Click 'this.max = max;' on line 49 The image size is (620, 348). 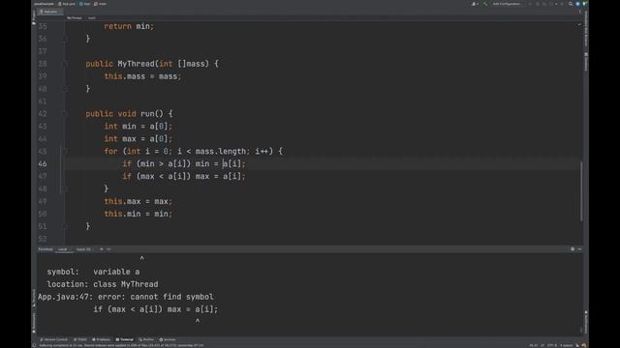click(139, 201)
